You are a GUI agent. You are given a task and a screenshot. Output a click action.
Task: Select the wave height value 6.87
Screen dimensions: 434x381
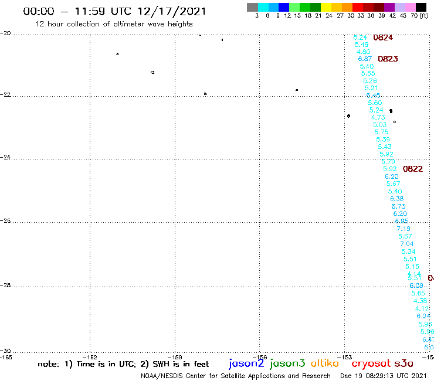tap(365, 59)
